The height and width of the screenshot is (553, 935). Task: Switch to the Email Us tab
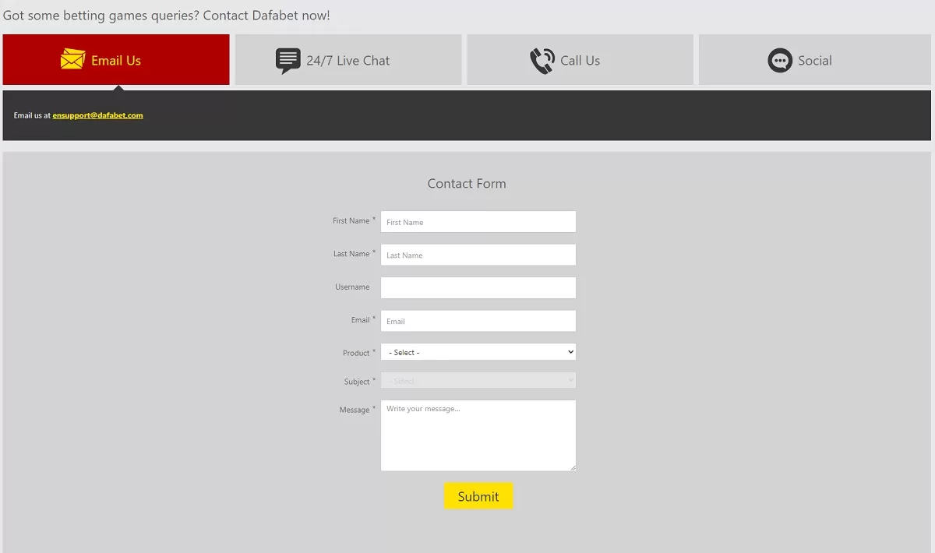tap(116, 59)
